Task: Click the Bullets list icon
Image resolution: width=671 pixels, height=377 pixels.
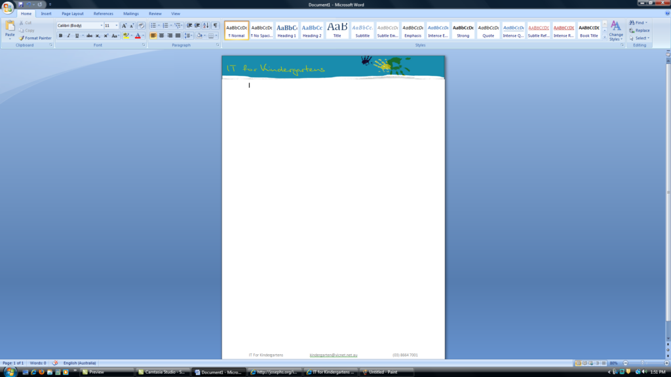Action: [x=153, y=26]
